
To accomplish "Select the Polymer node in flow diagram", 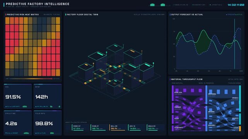I will point(173,108).
